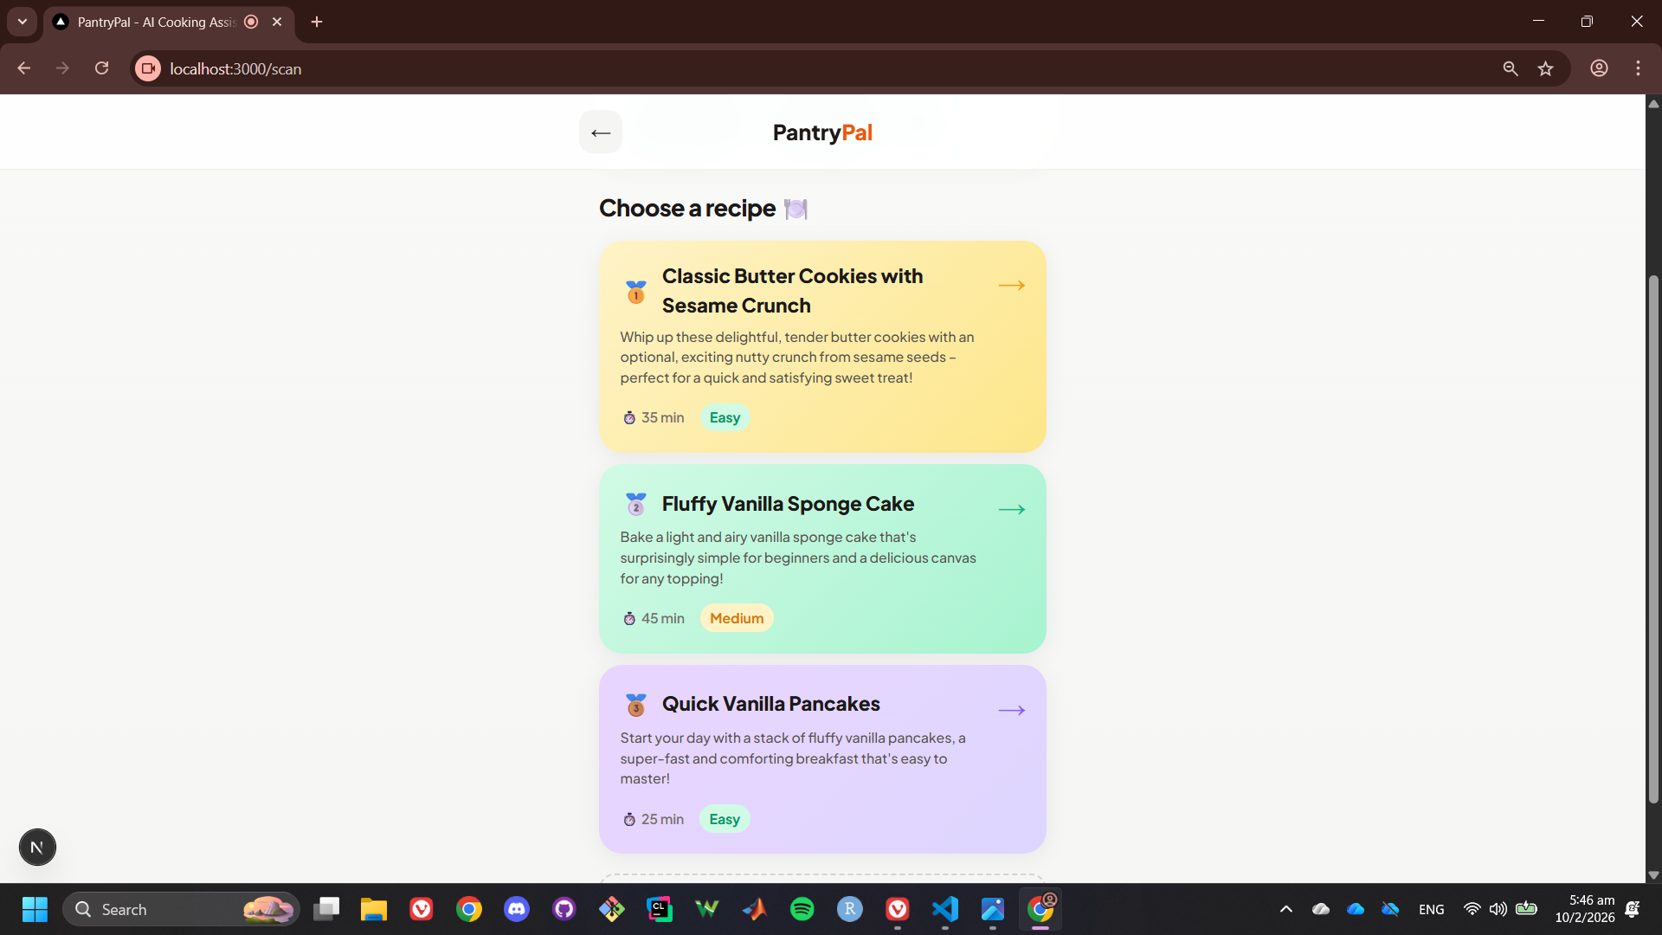Click the Next.js dev tools badge
This screenshot has width=1662, height=935.
pyautogui.click(x=37, y=847)
